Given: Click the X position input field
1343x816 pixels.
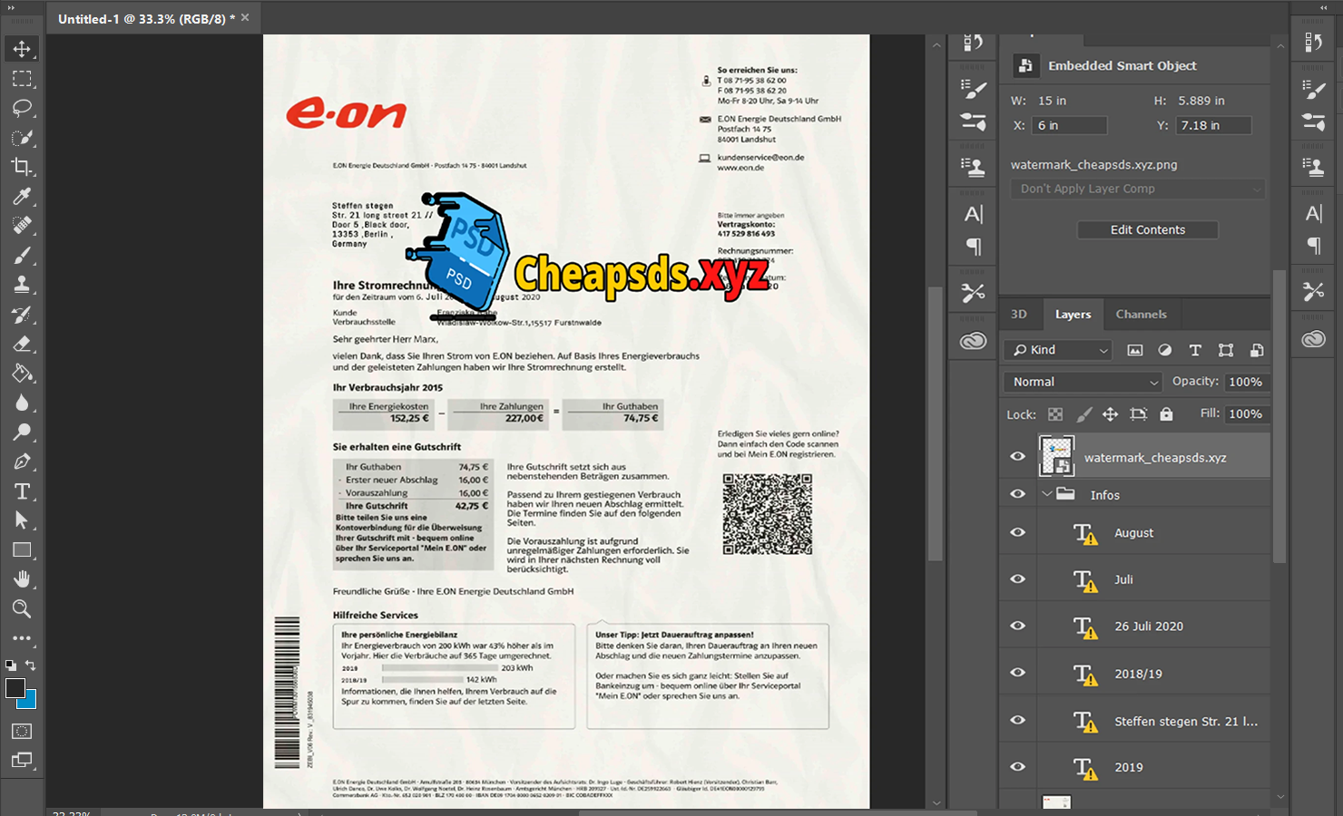Looking at the screenshot, I should coord(1069,126).
